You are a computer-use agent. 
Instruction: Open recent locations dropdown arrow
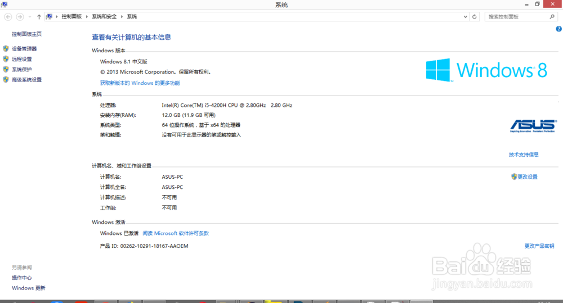pyautogui.click(x=30, y=17)
